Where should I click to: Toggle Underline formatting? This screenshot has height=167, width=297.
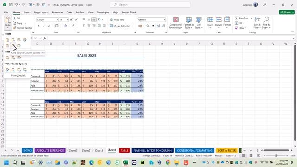(49, 26)
